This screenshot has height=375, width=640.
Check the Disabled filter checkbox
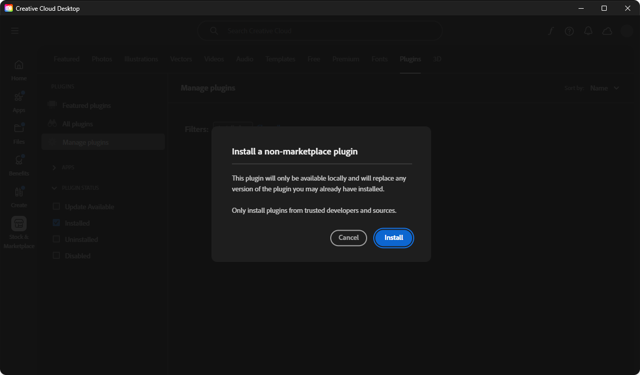pyautogui.click(x=56, y=256)
